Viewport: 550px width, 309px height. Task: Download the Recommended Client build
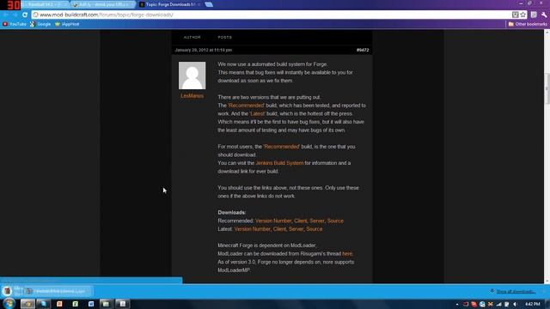click(301, 221)
